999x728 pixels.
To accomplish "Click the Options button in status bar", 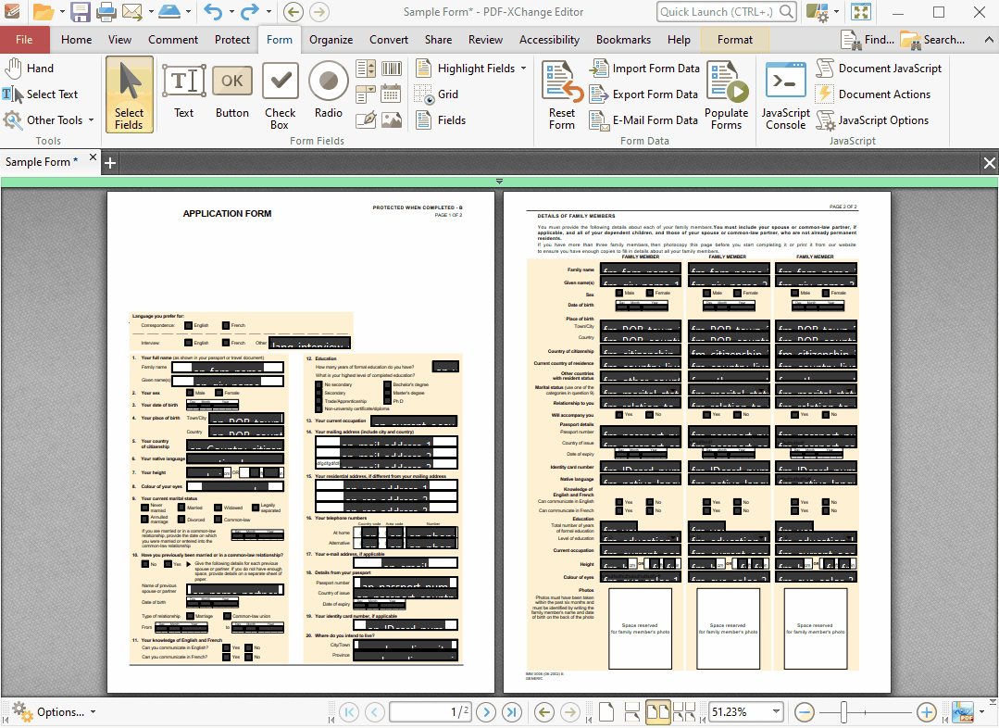I will [x=53, y=712].
